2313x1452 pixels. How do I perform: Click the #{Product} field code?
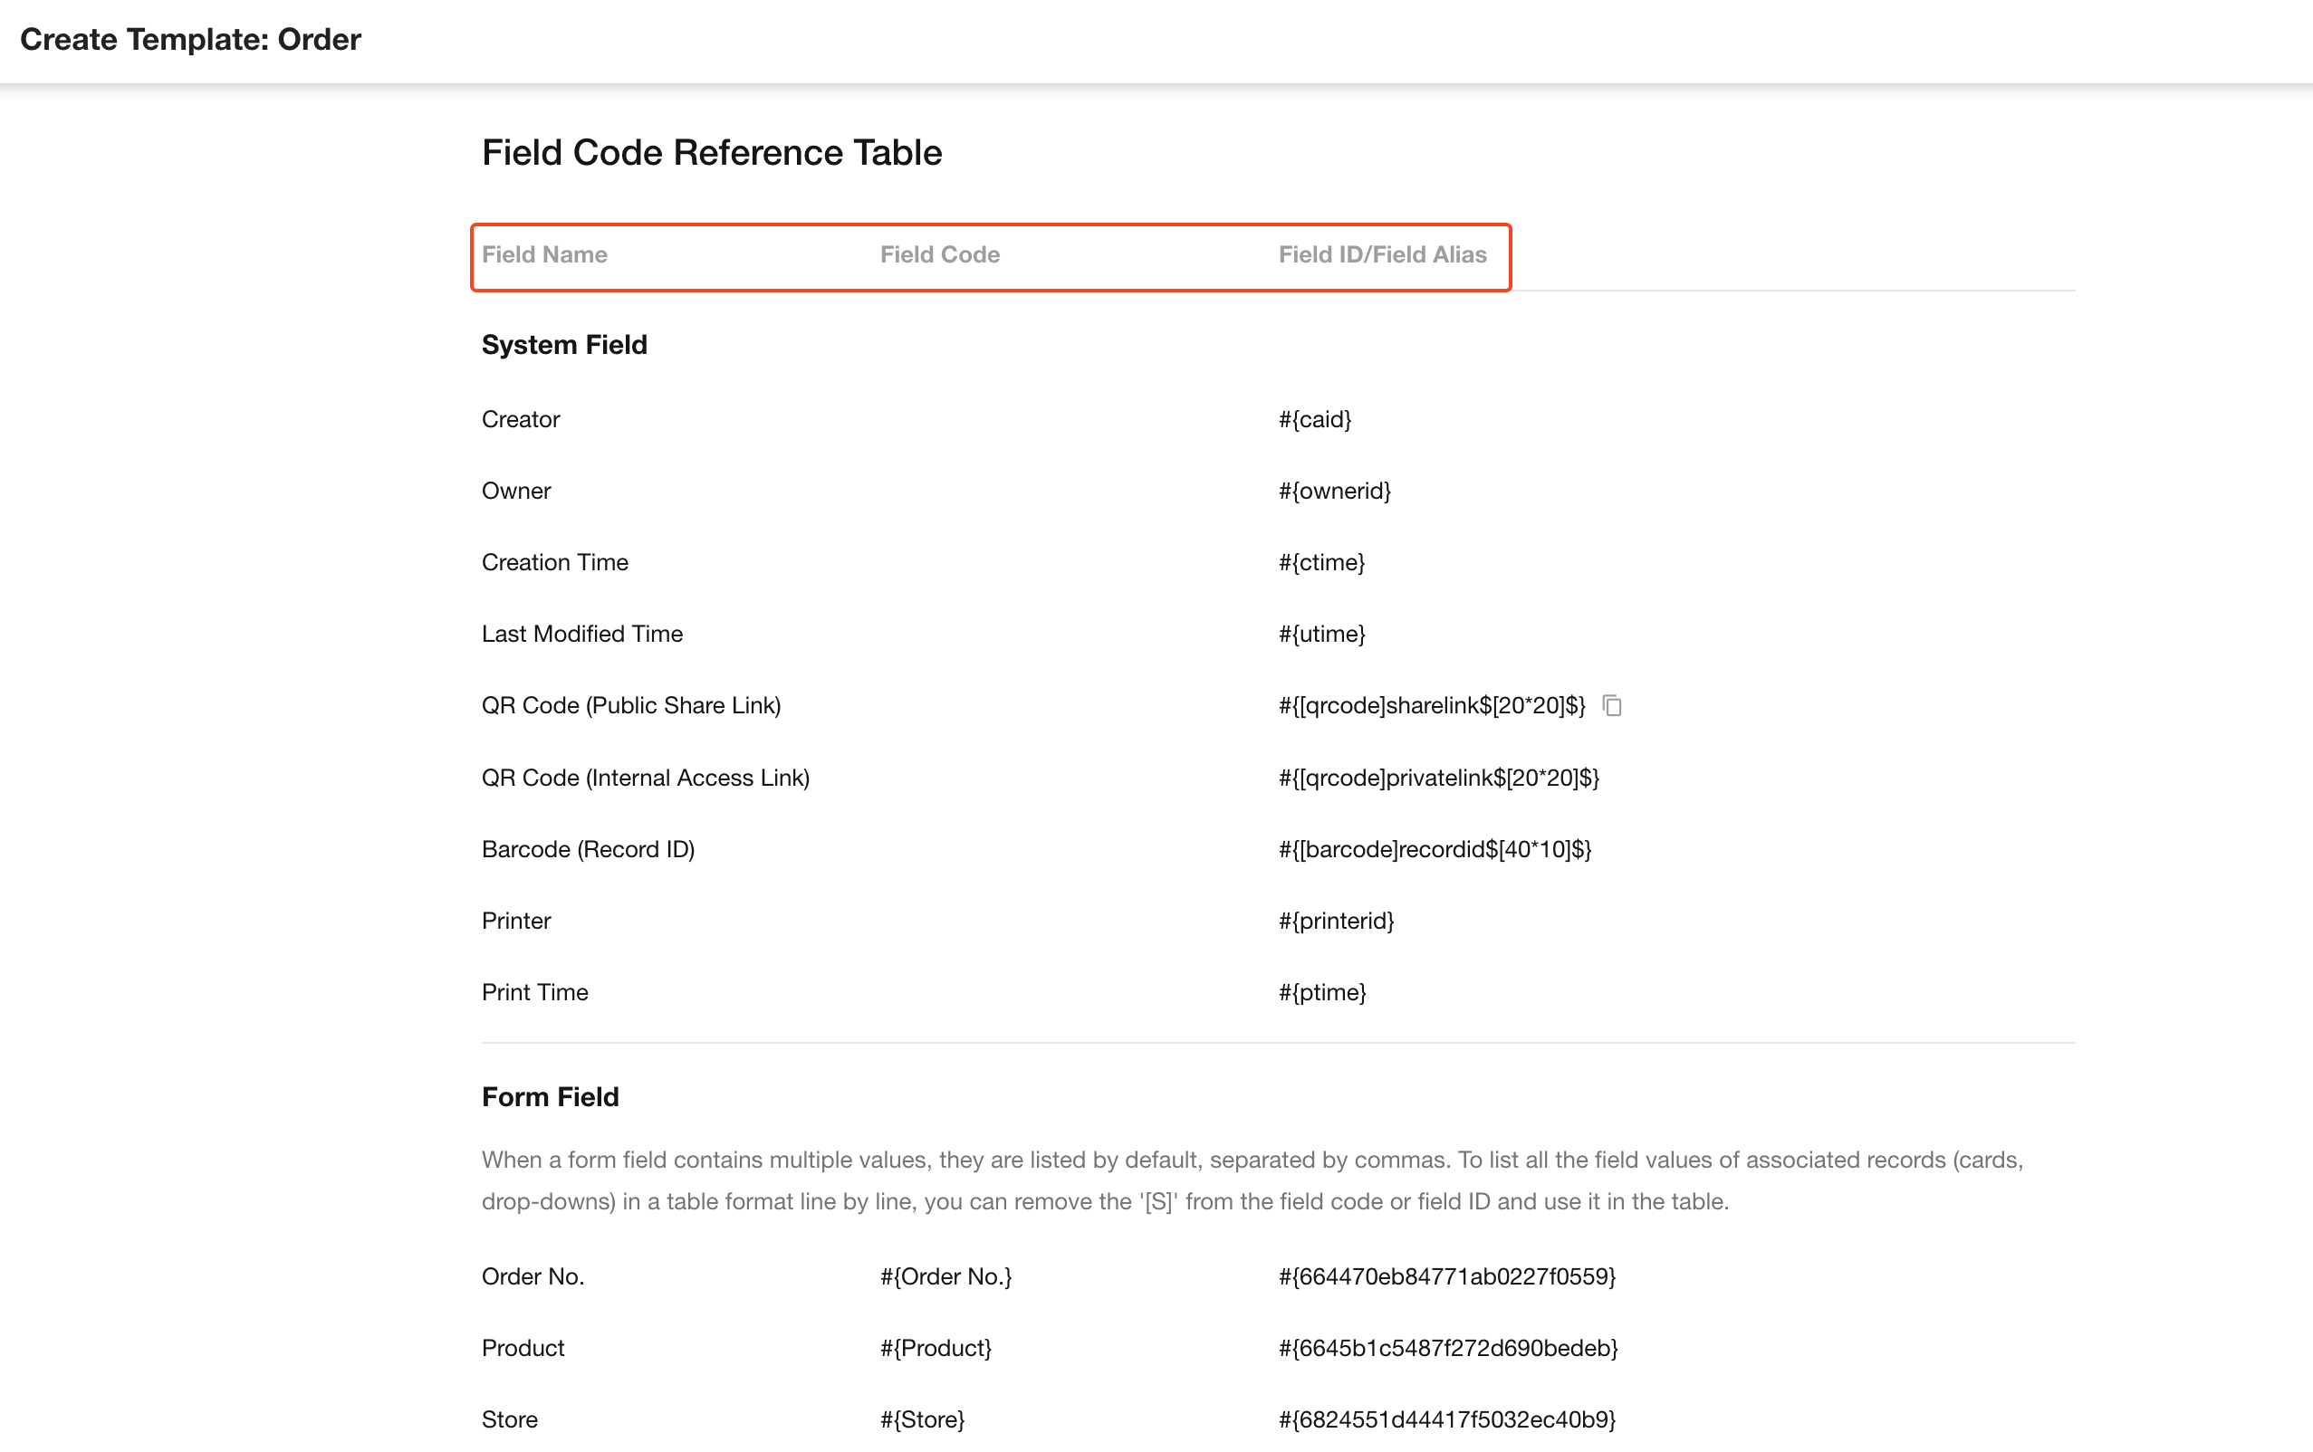tap(936, 1348)
